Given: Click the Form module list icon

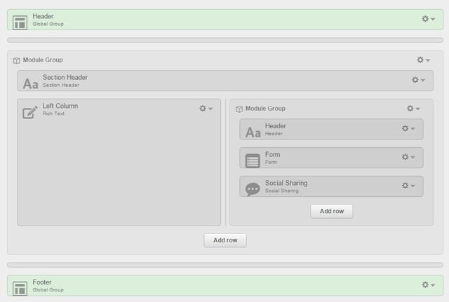Looking at the screenshot, I should click(253, 160).
